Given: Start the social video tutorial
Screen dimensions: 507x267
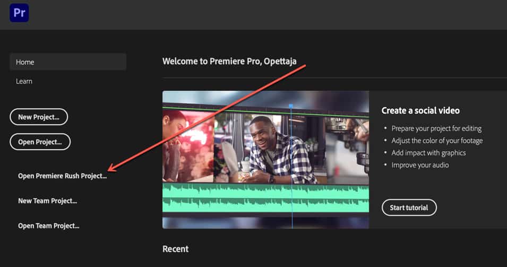Looking at the screenshot, I should tap(409, 208).
